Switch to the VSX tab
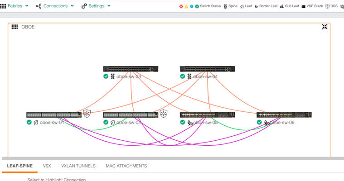This screenshot has width=344, height=181. (x=47, y=166)
